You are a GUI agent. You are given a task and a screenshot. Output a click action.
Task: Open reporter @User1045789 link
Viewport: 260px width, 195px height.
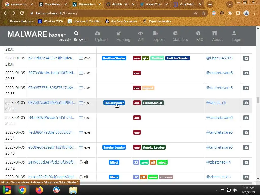pyautogui.click(x=219, y=58)
